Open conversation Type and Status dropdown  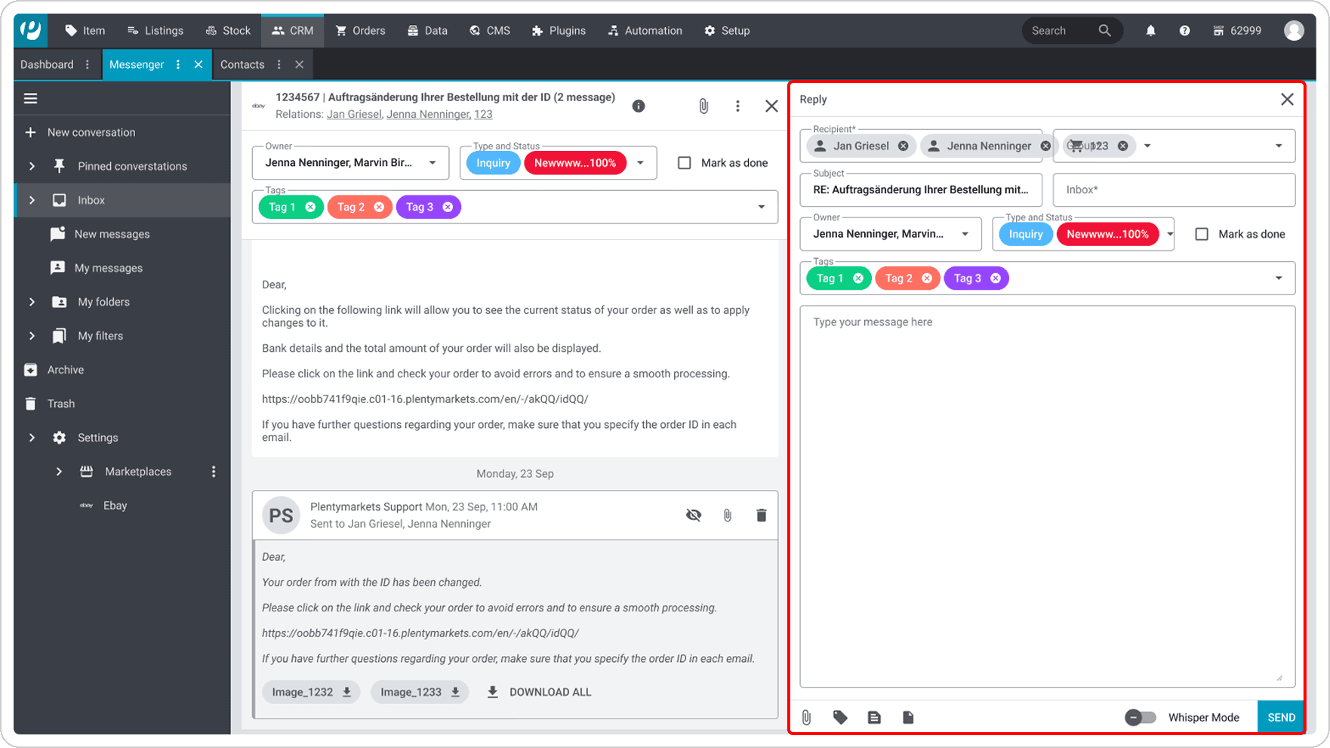point(641,162)
